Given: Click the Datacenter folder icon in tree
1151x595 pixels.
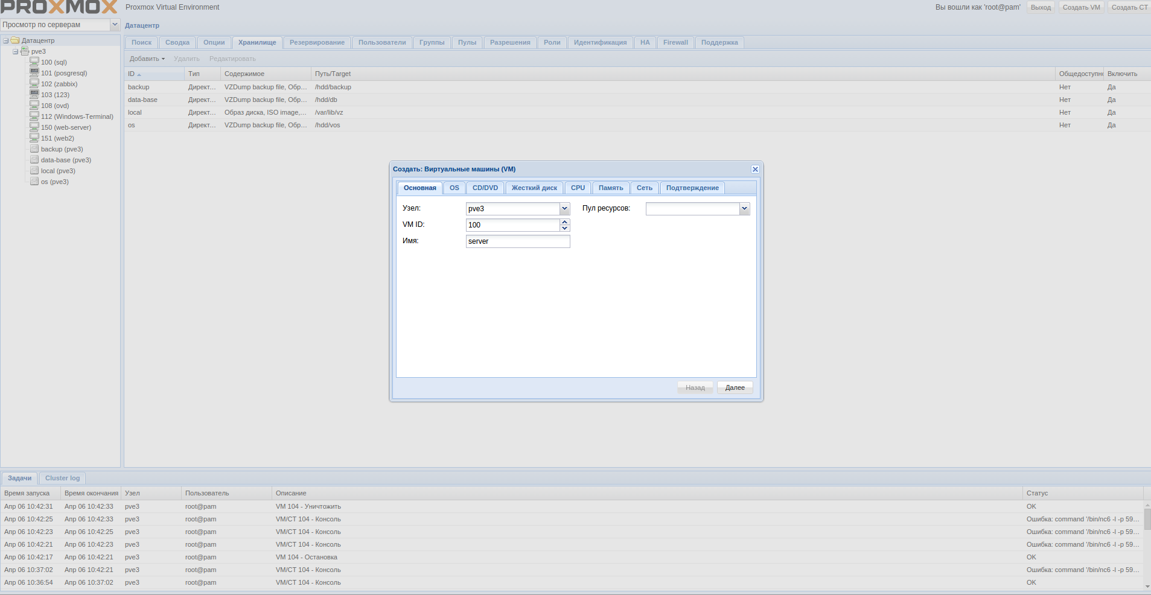Looking at the screenshot, I should tap(15, 40).
